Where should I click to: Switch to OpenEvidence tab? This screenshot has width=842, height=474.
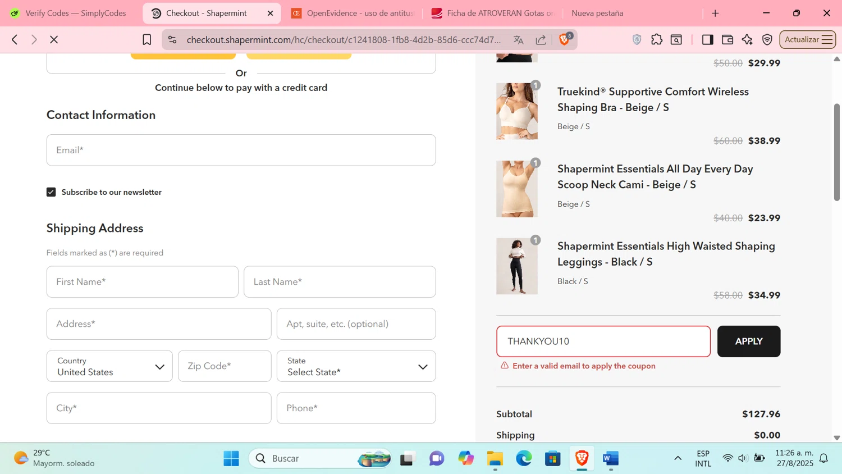pos(353,13)
